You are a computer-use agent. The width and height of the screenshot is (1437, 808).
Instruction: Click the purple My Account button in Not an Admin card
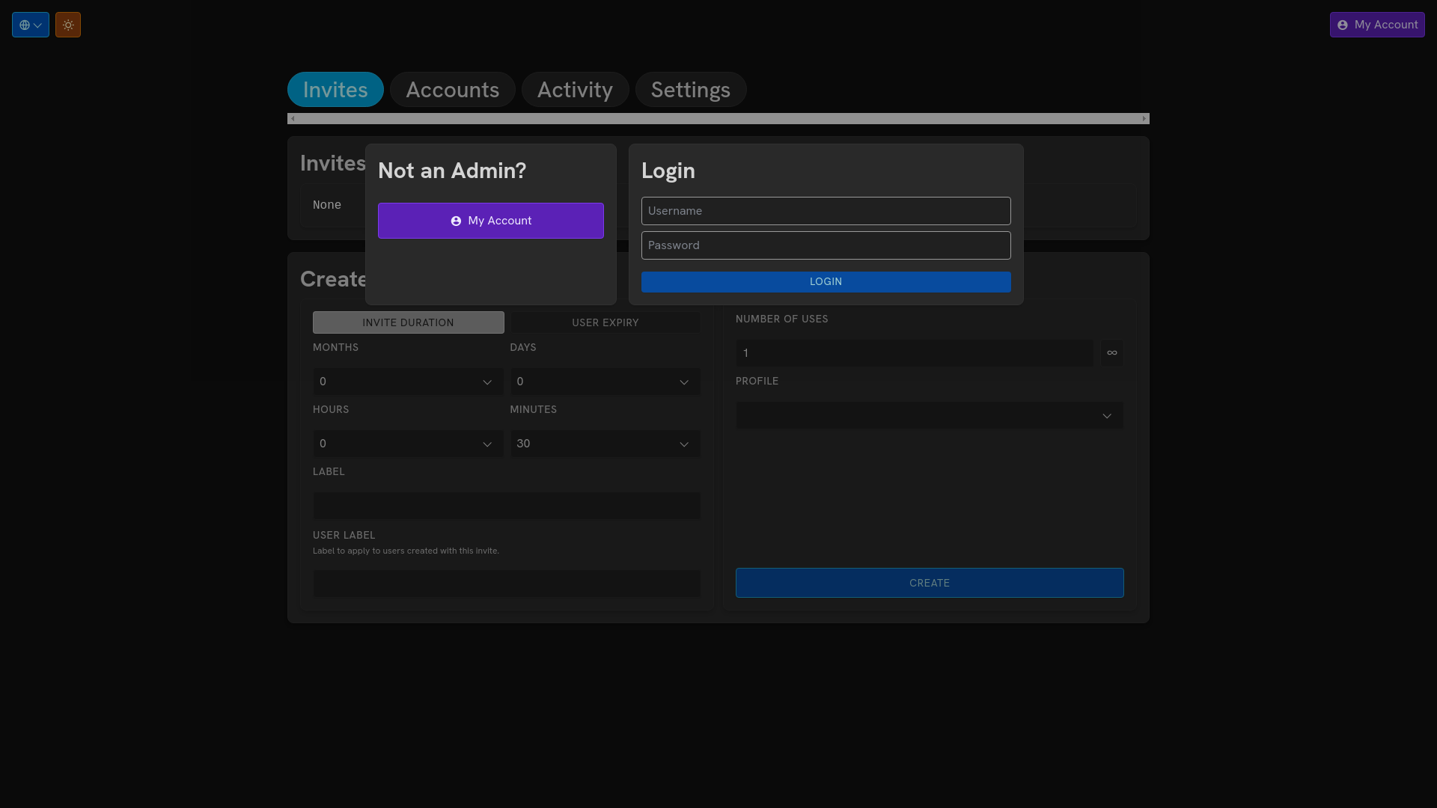click(491, 221)
